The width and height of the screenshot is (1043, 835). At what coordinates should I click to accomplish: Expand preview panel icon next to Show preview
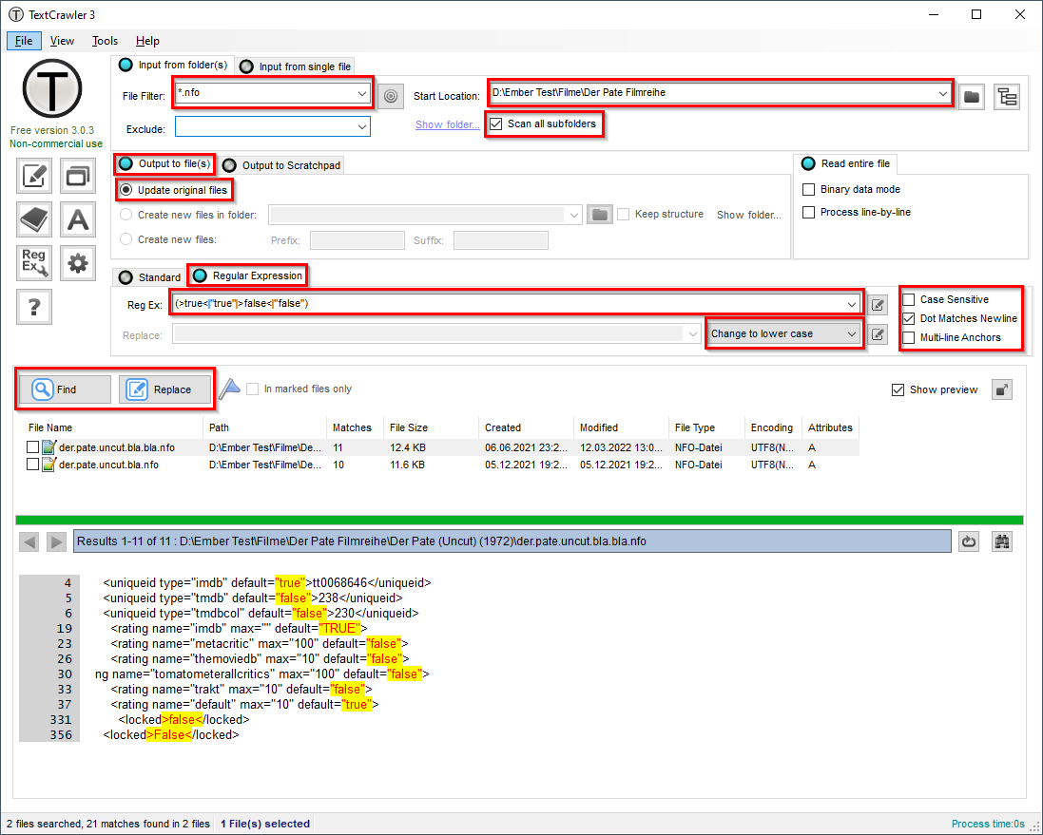click(x=1002, y=389)
